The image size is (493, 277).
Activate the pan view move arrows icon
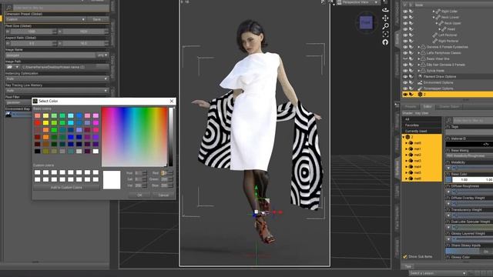pos(385,18)
